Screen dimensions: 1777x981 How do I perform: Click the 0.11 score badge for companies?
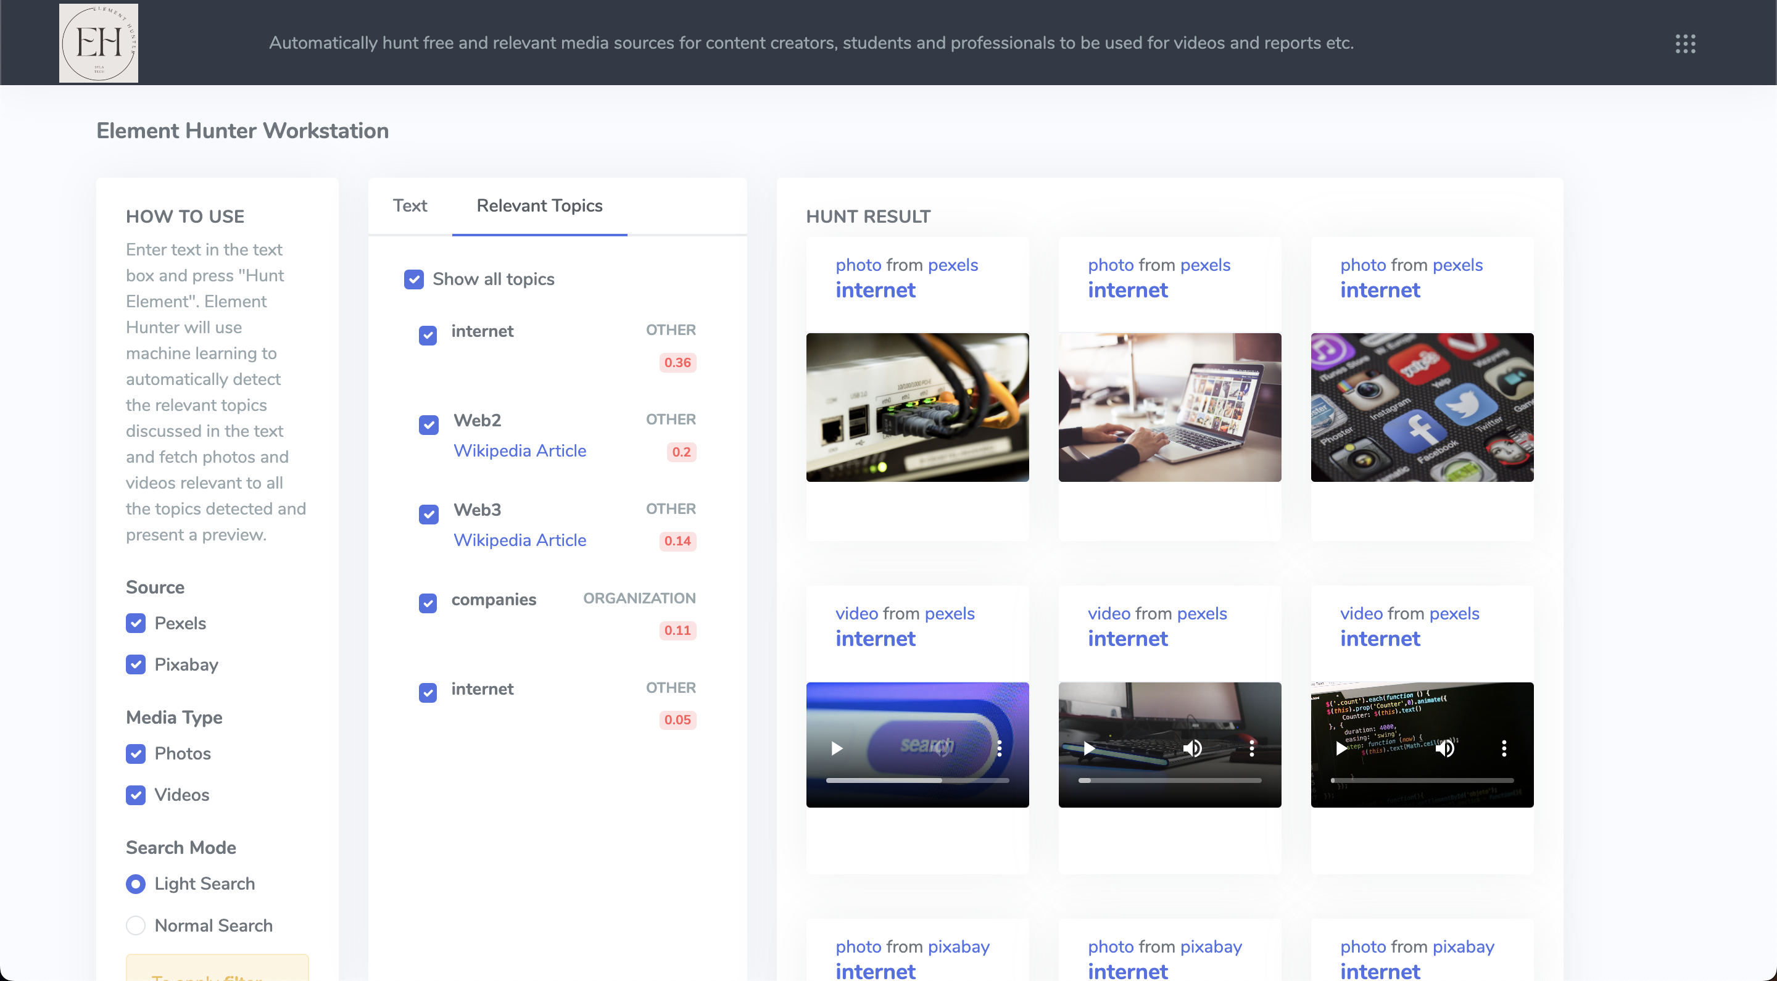coord(677,630)
